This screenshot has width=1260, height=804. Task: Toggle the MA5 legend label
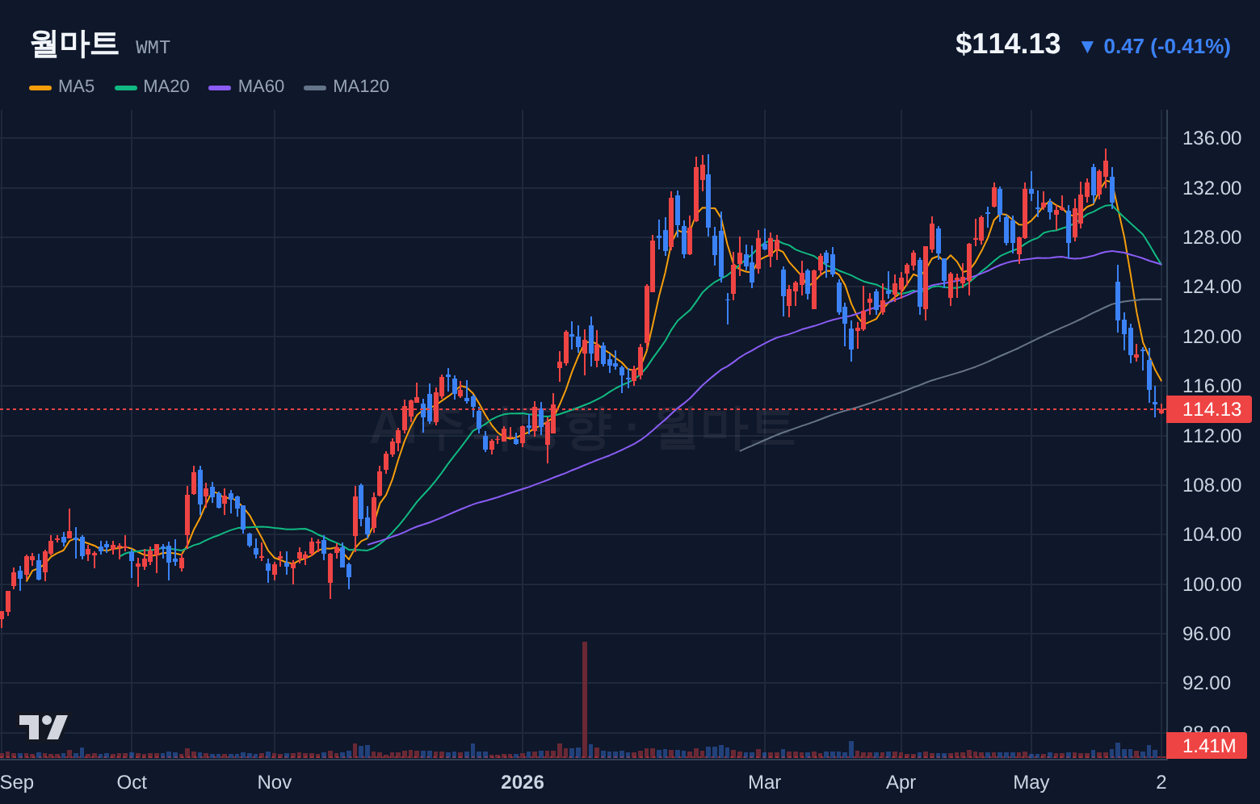(x=77, y=86)
